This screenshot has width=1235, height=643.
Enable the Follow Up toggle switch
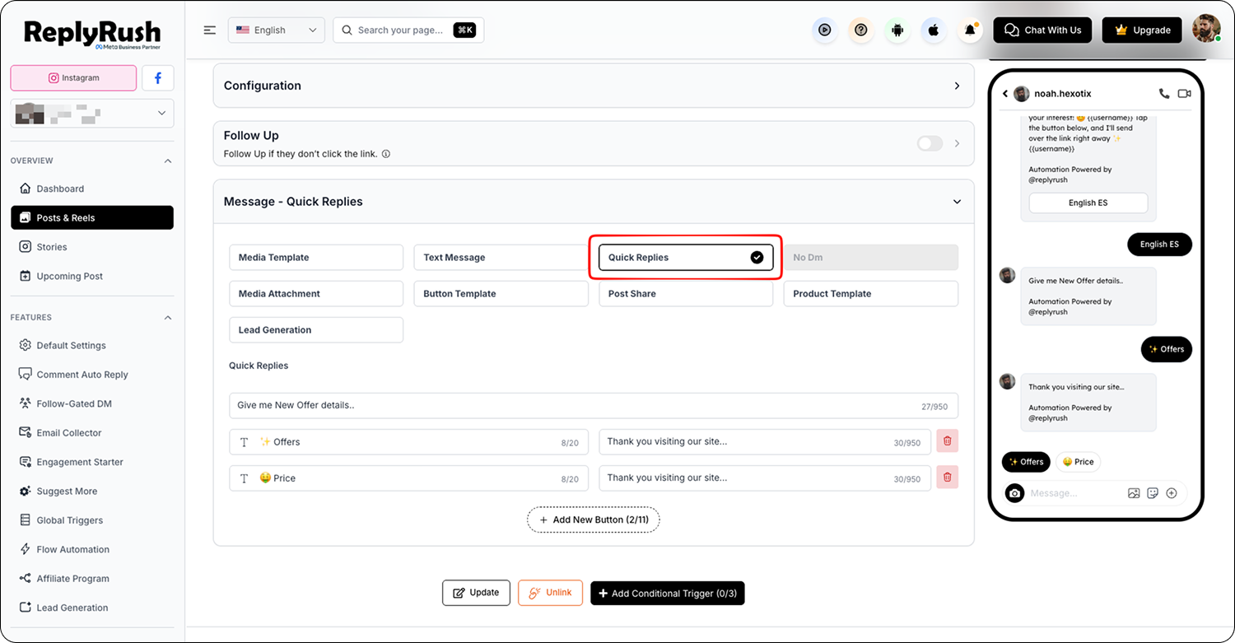tap(930, 143)
